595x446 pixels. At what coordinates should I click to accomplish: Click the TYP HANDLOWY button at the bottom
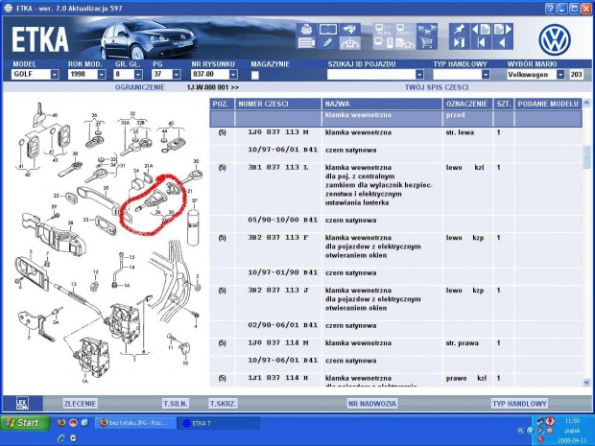tap(519, 404)
